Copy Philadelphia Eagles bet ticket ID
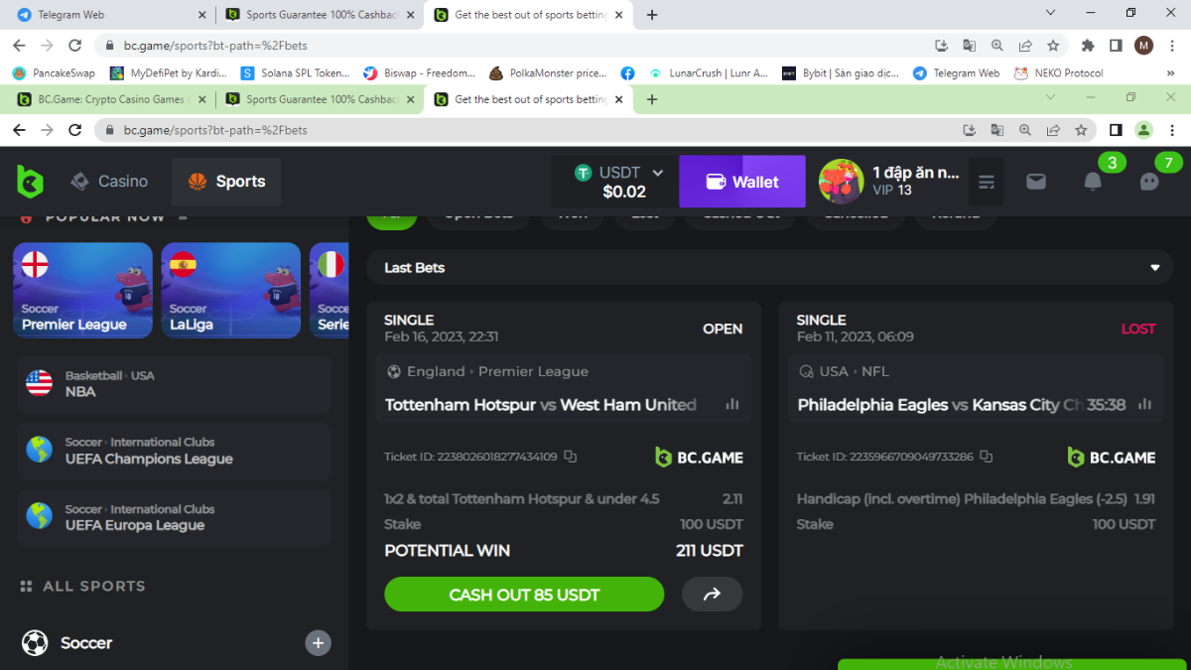 986,457
